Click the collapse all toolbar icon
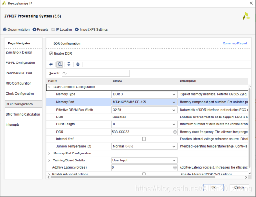Image resolution: width=256 pixels, height=197 pixels. pyautogui.click(x=69, y=64)
